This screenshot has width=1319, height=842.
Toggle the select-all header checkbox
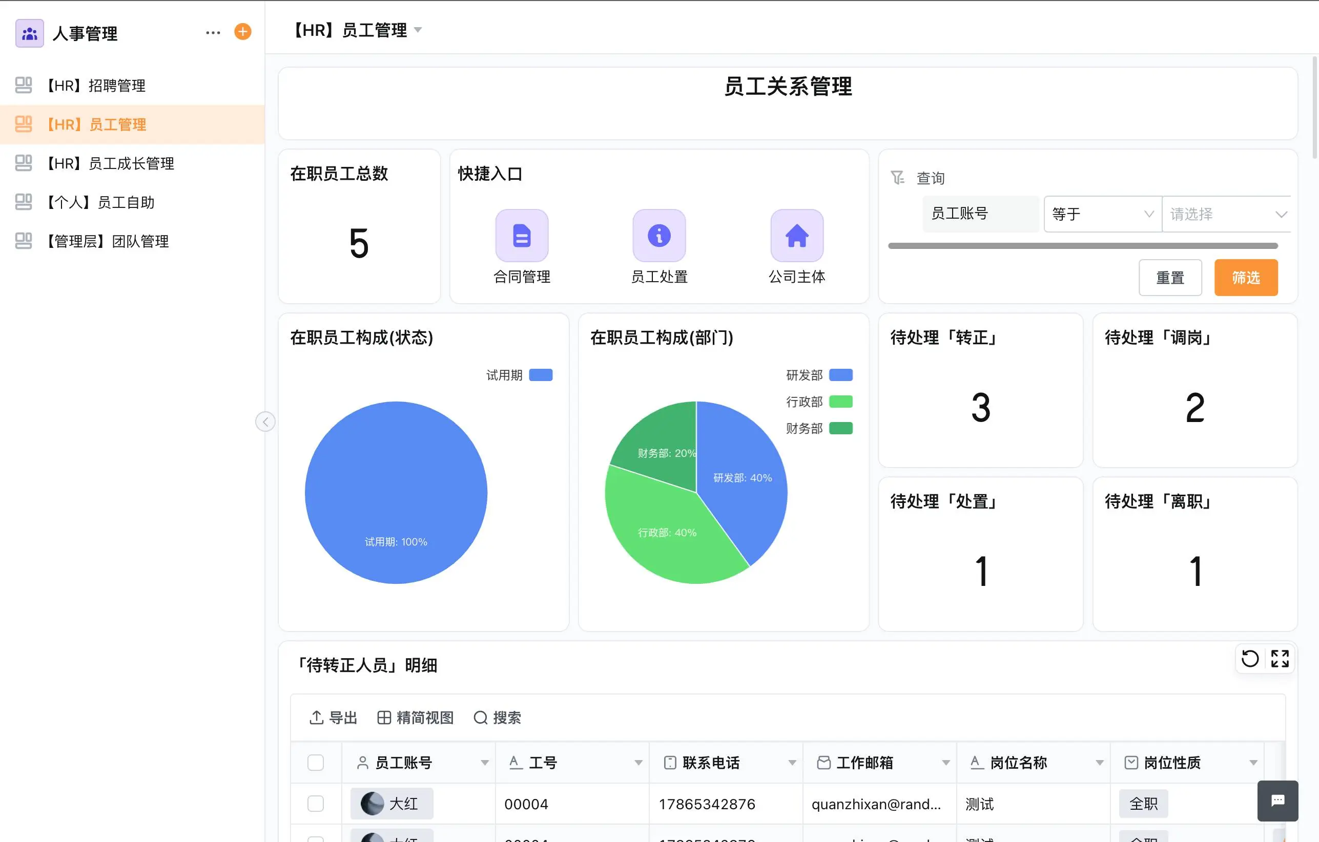pyautogui.click(x=316, y=762)
